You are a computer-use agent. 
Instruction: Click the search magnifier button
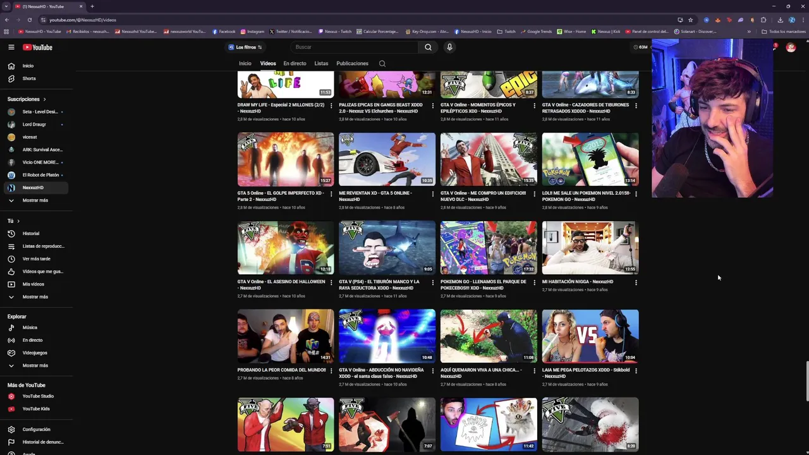coord(428,47)
